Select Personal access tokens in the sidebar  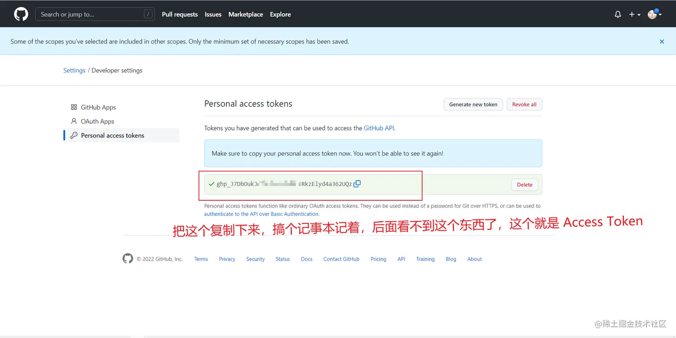pos(122,135)
